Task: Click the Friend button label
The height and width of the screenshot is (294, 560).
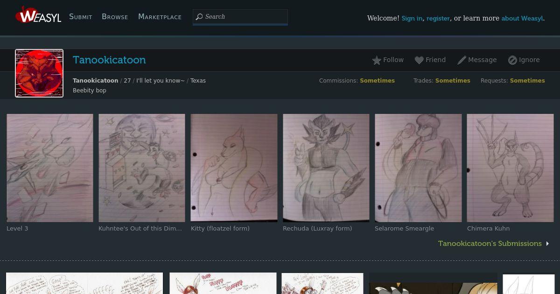Action: [435, 60]
